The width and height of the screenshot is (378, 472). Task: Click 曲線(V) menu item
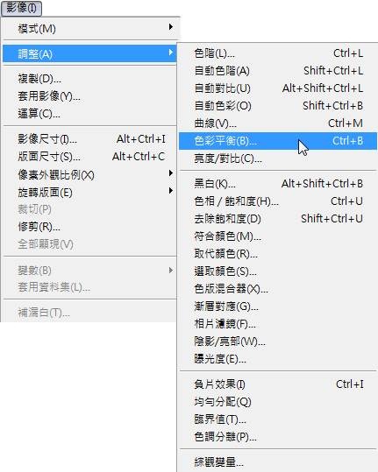click(278, 123)
